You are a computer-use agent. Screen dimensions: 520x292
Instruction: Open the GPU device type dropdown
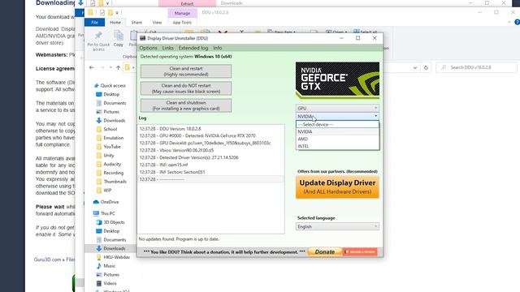click(337, 108)
